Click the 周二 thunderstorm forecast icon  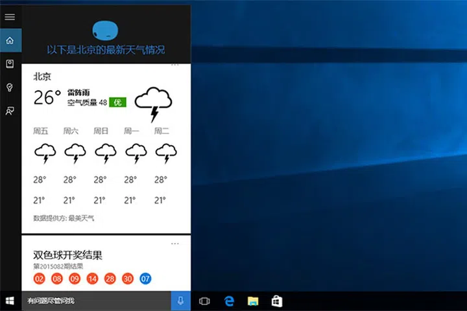(166, 154)
